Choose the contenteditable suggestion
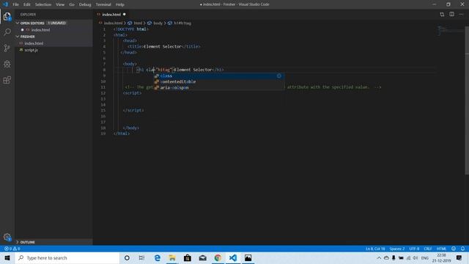 218,81
